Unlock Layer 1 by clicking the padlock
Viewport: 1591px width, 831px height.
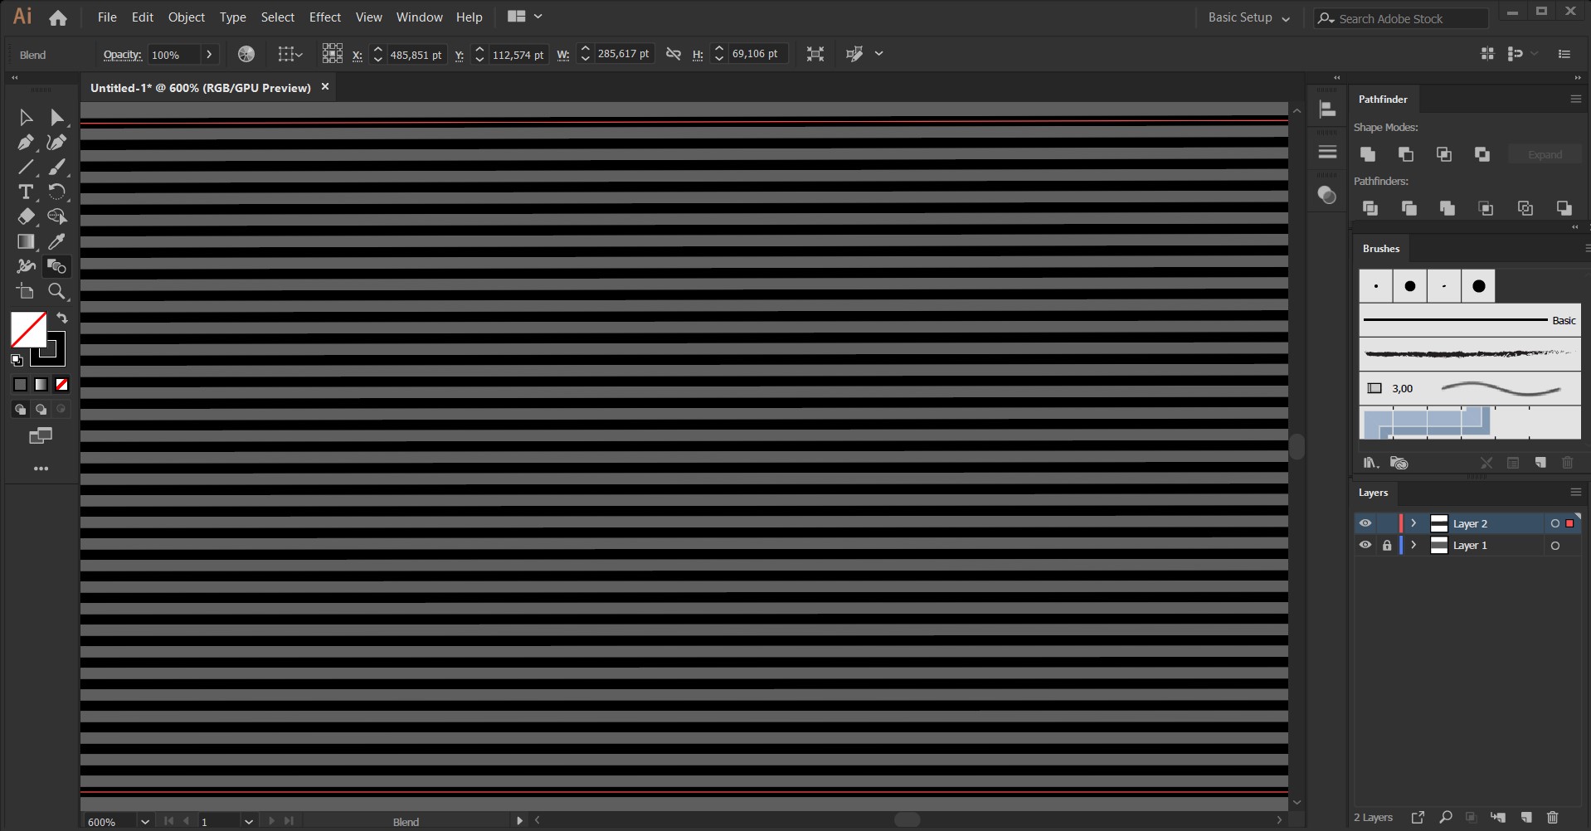coord(1388,545)
